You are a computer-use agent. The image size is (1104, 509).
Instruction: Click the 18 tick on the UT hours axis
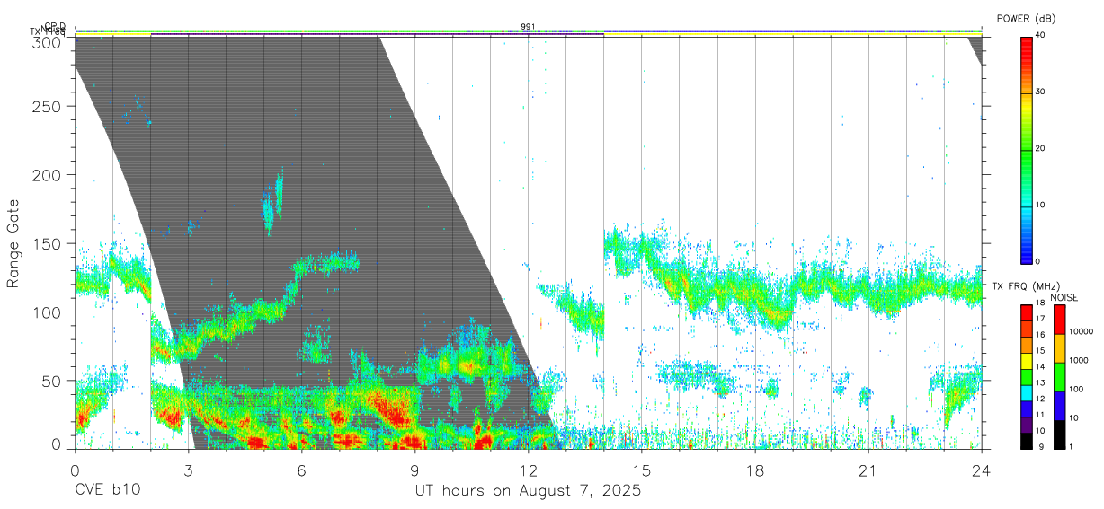click(755, 470)
